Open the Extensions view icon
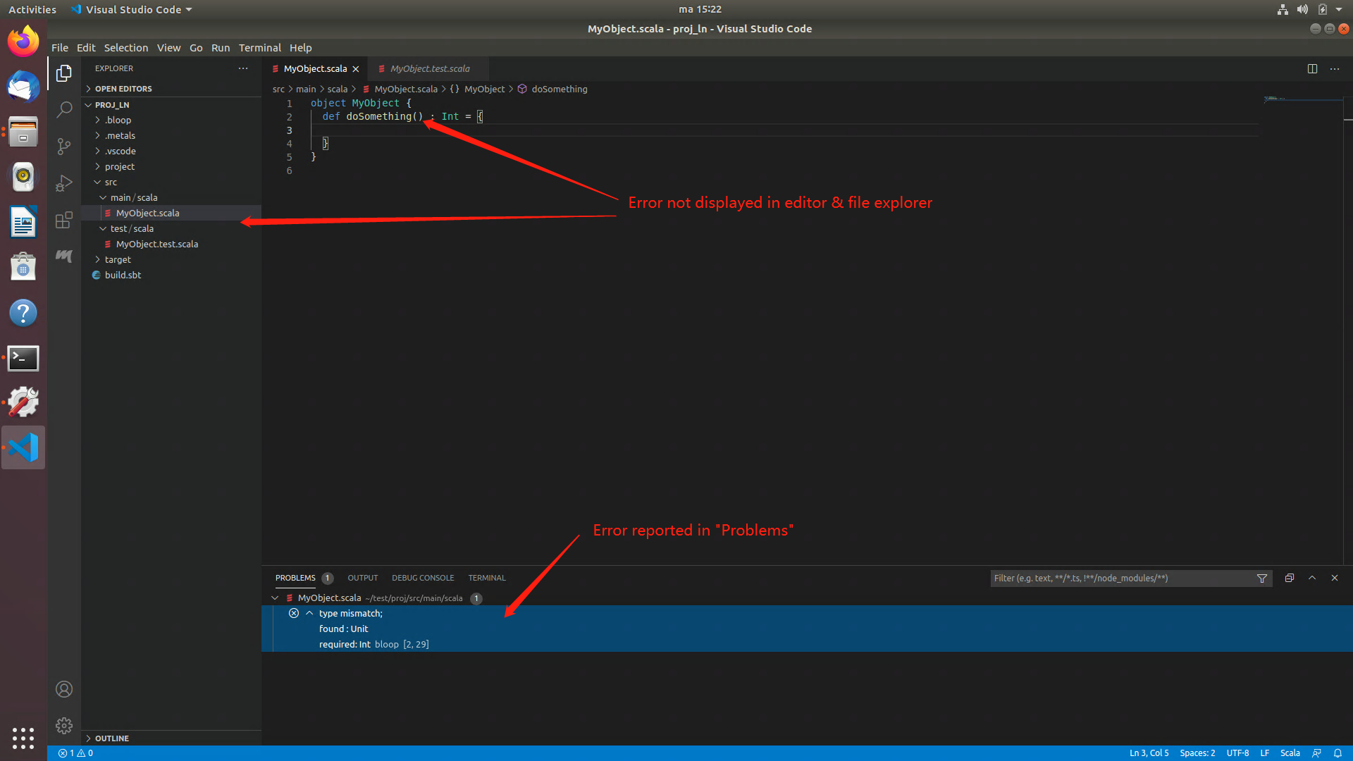The image size is (1353, 761). [x=64, y=220]
